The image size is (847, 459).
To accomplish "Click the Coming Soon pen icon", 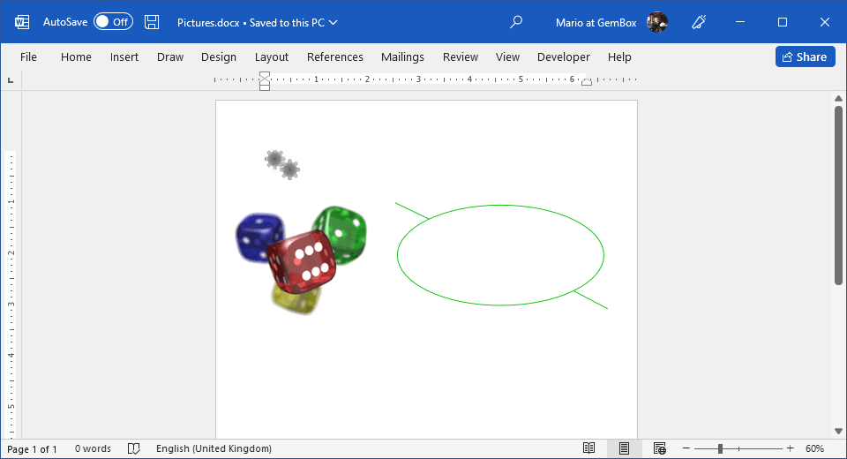I will [x=700, y=22].
